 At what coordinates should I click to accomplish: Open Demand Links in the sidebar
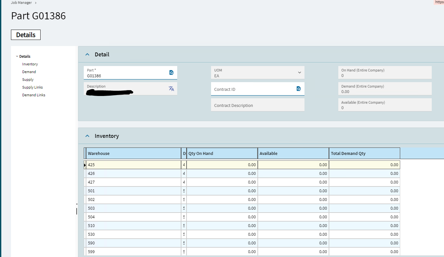pos(34,95)
